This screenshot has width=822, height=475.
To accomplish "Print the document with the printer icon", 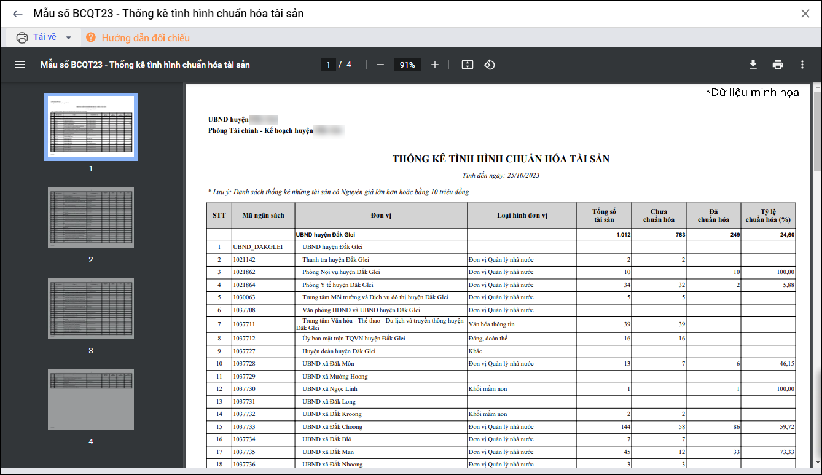I will [778, 65].
